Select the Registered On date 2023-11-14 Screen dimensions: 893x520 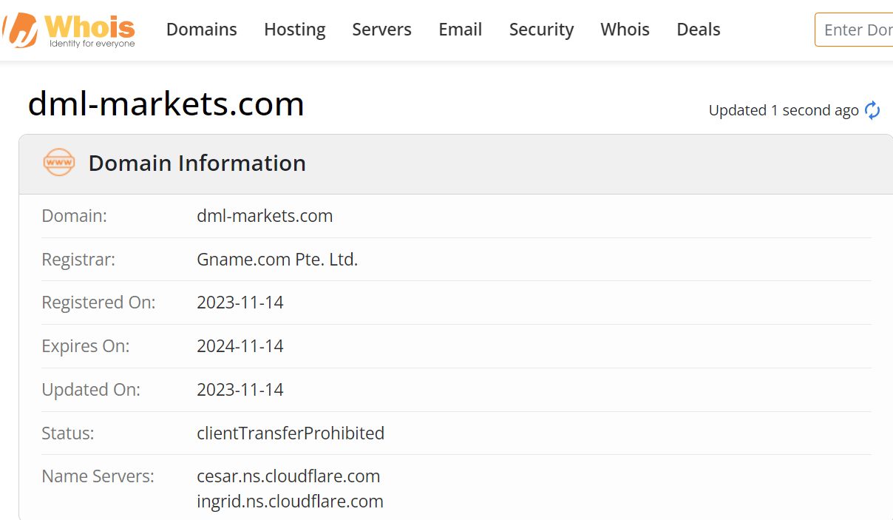pos(240,303)
